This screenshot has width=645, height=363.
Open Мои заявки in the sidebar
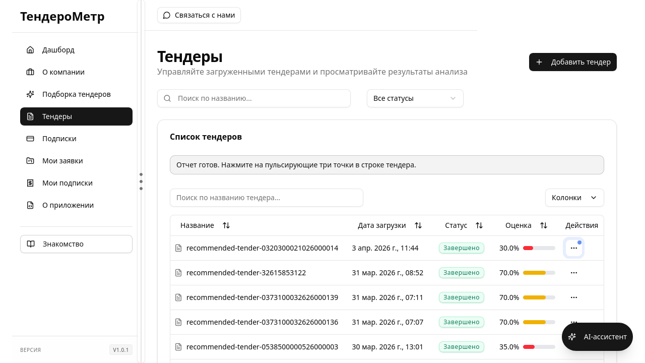pyautogui.click(x=76, y=161)
